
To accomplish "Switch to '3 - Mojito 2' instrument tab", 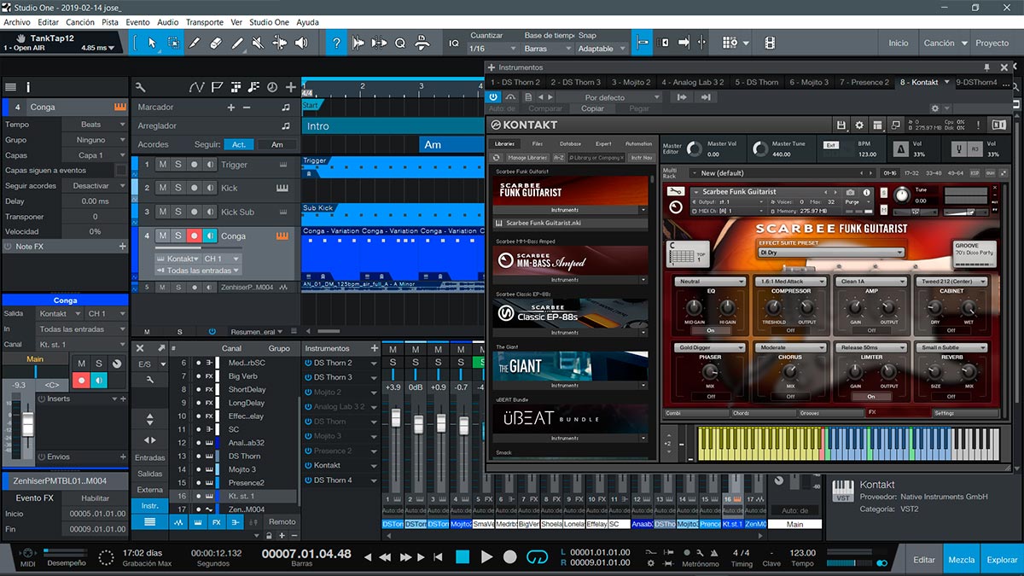I will coord(630,82).
